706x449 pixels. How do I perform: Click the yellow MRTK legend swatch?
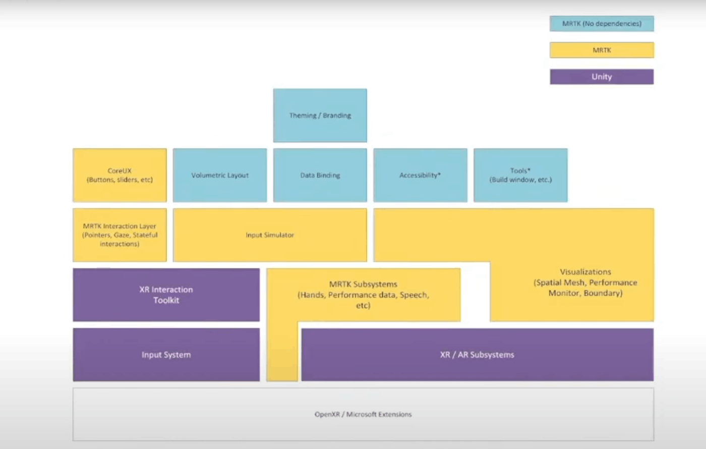pyautogui.click(x=602, y=50)
